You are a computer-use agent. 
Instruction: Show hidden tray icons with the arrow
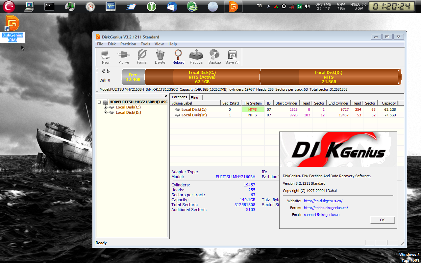point(268,6)
